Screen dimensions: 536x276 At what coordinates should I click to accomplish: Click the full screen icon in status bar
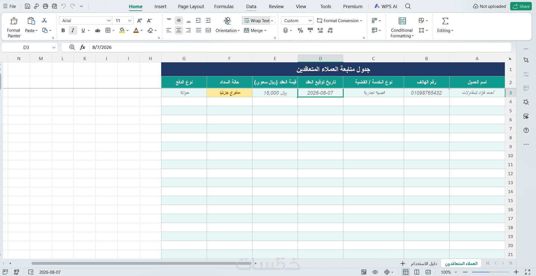point(528,272)
